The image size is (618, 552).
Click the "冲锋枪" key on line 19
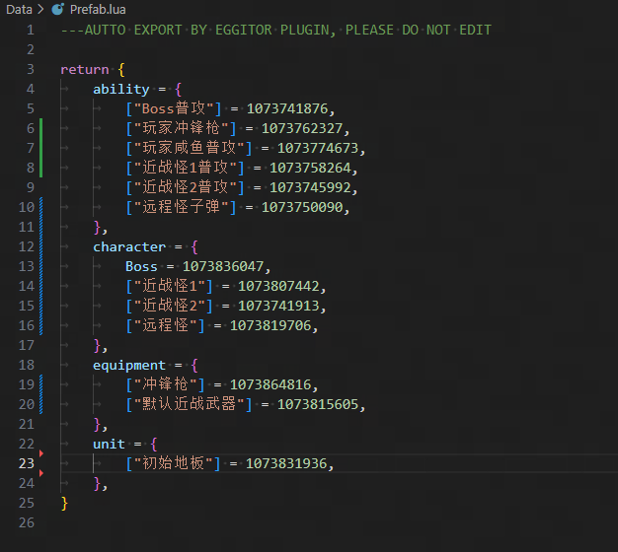click(165, 384)
